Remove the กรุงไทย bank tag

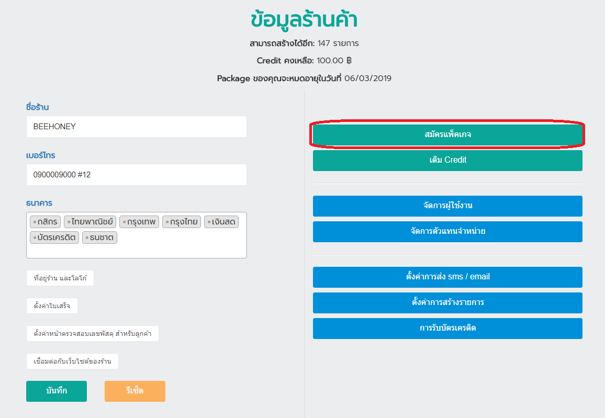click(167, 222)
